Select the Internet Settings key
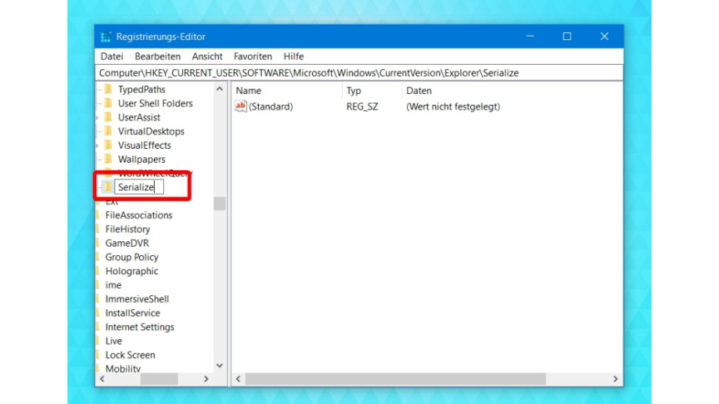This screenshot has width=719, height=404. pyautogui.click(x=140, y=327)
